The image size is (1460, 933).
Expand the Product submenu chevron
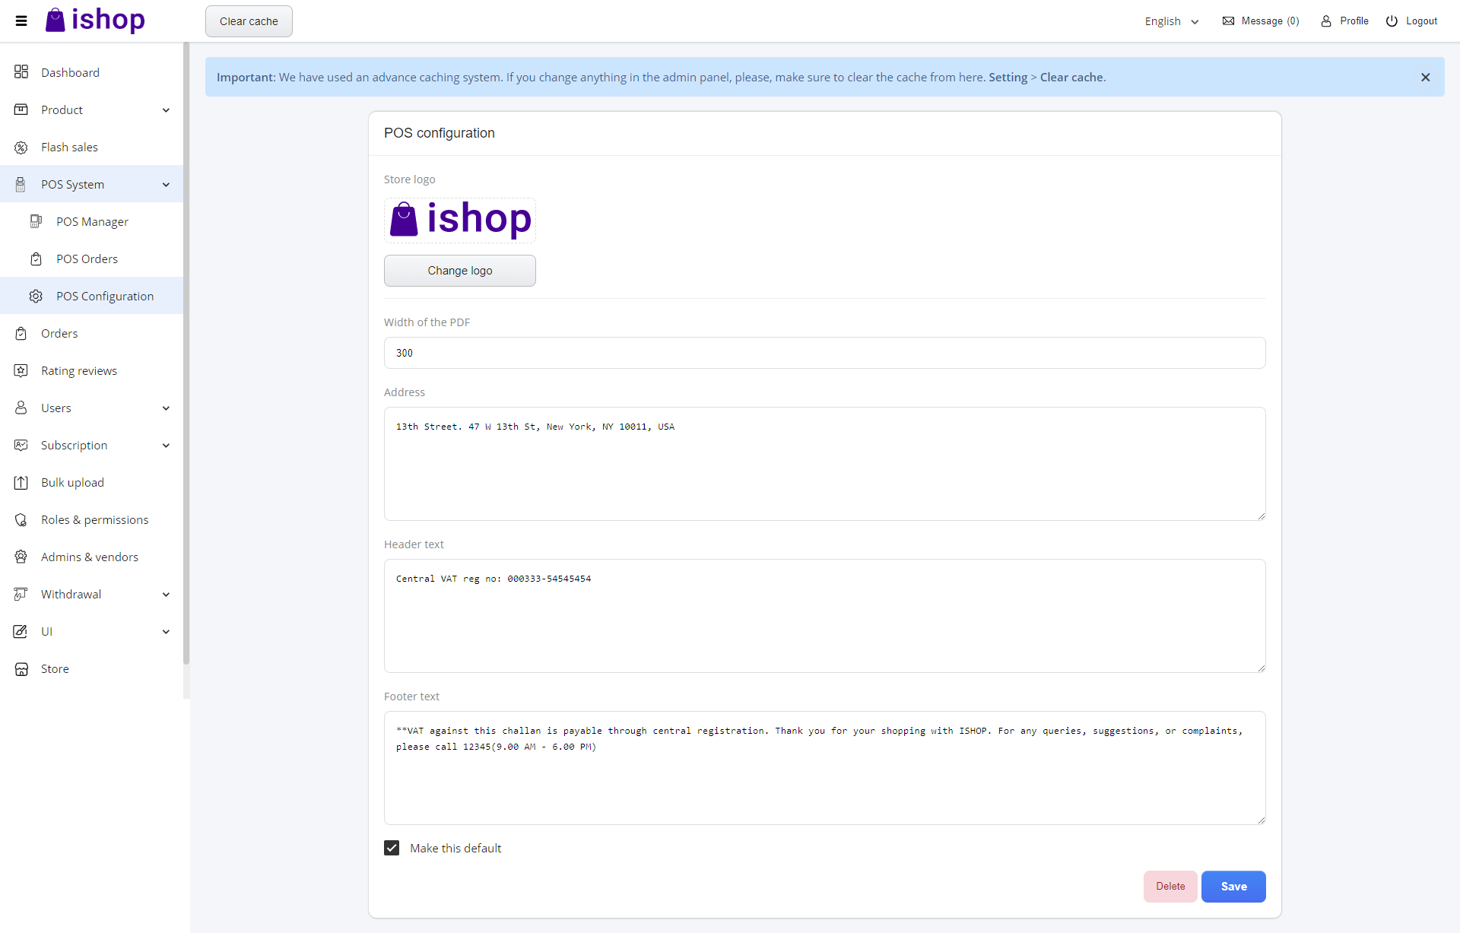[166, 110]
